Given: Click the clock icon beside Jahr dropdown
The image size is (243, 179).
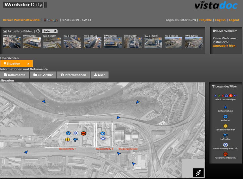Looking at the screenshot, I should (38, 31).
